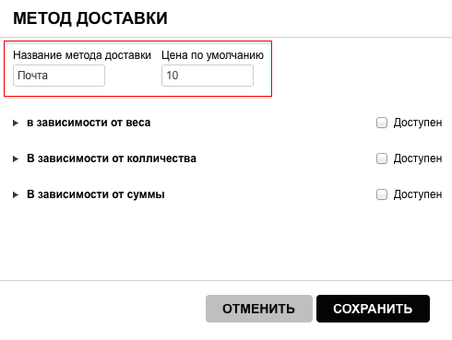The width and height of the screenshot is (452, 340).
Task: Focus the default price field showing 10
Action: (208, 76)
